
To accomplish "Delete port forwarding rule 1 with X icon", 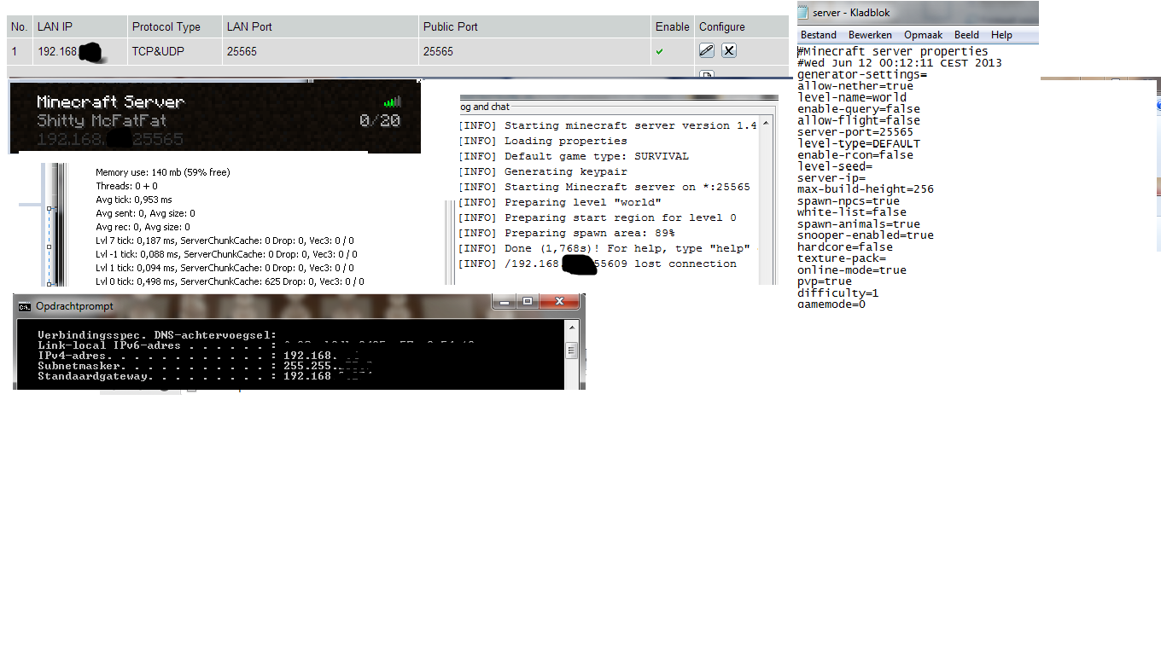I will tap(729, 50).
